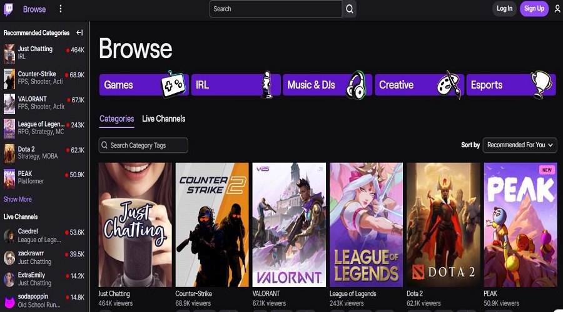Click sodapoppin name in Live Channels
Screen dimensions: 563x312
pos(33,296)
